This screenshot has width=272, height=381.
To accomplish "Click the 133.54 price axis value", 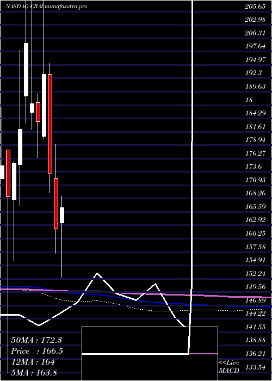I will tap(255, 367).
